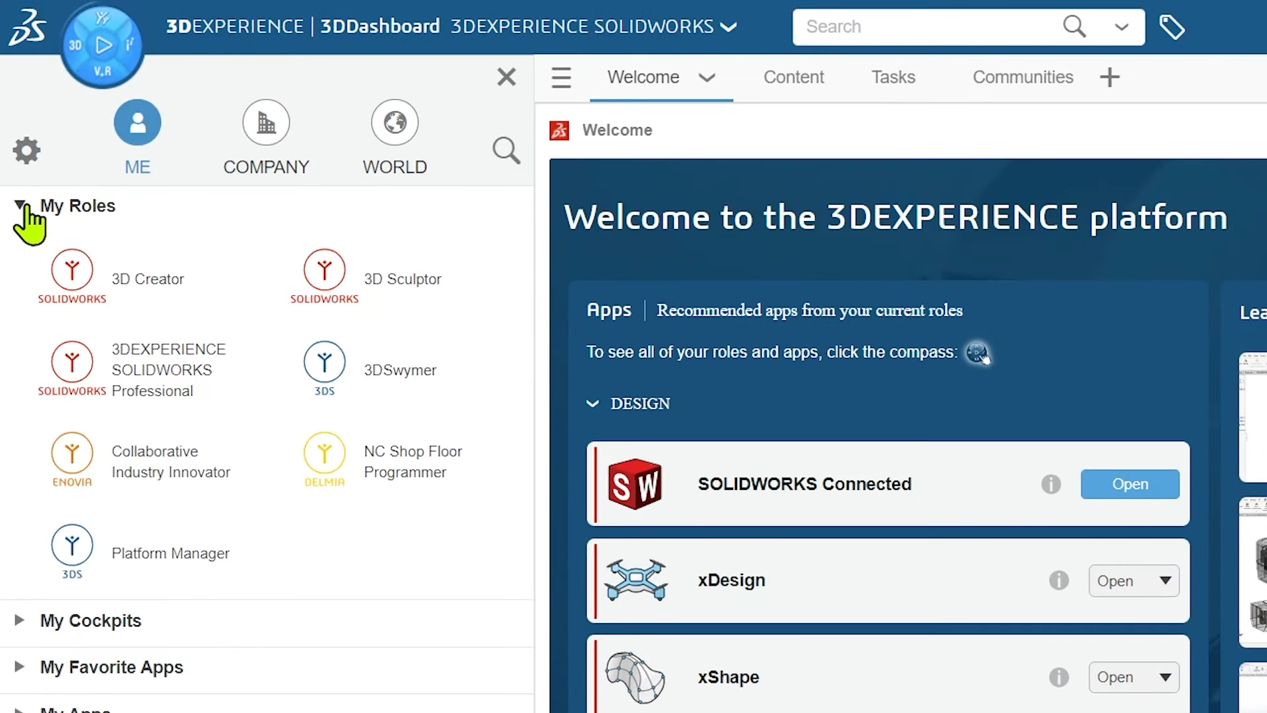Click the 3DSwymer role label
Screen dimensions: 1267x713
click(x=400, y=370)
